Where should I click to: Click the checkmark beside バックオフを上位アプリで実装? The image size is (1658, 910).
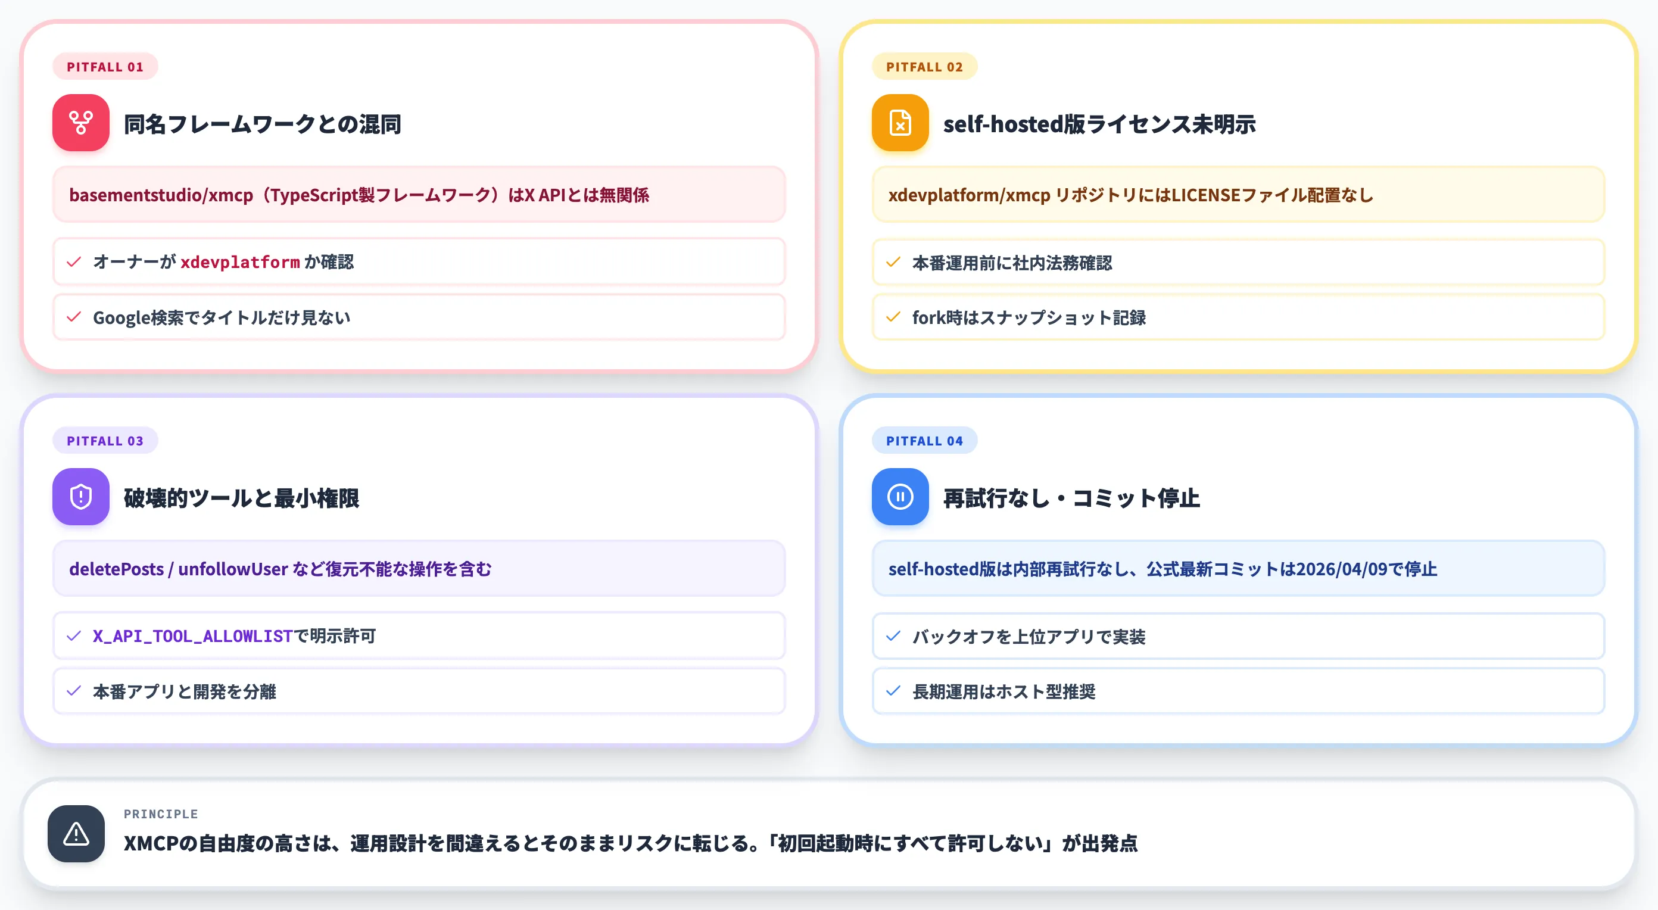point(893,637)
